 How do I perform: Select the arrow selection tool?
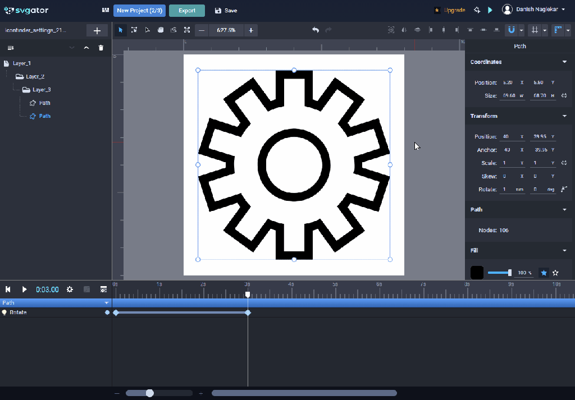(120, 30)
